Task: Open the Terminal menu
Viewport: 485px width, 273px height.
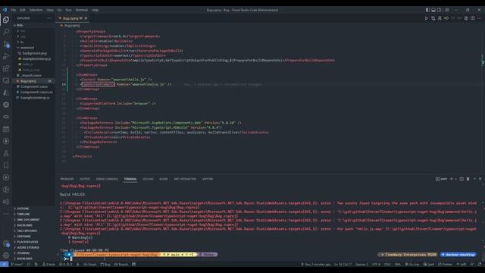Action: point(82,10)
